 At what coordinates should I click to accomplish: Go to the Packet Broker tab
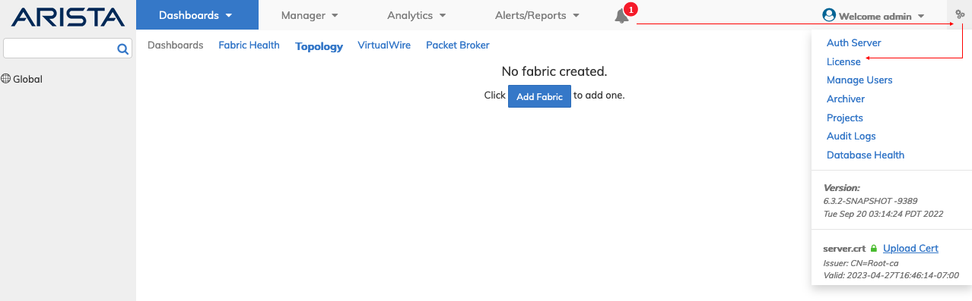pos(457,45)
